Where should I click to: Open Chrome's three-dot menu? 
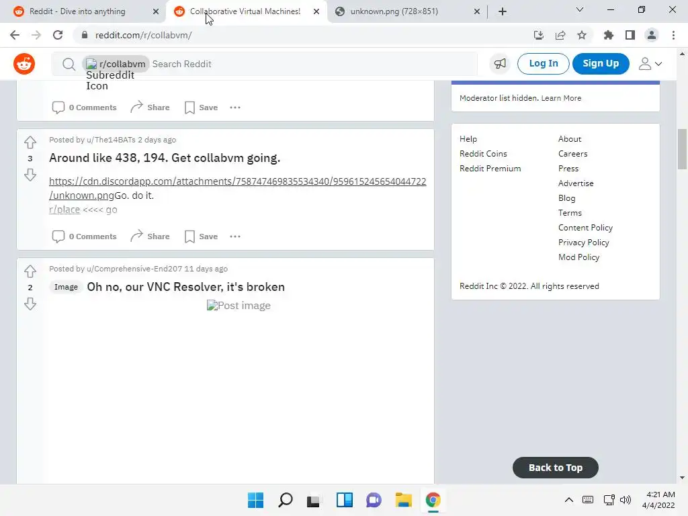[673, 35]
